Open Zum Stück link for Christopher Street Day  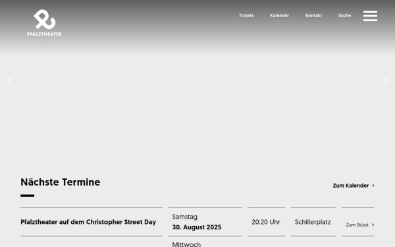click(360, 225)
